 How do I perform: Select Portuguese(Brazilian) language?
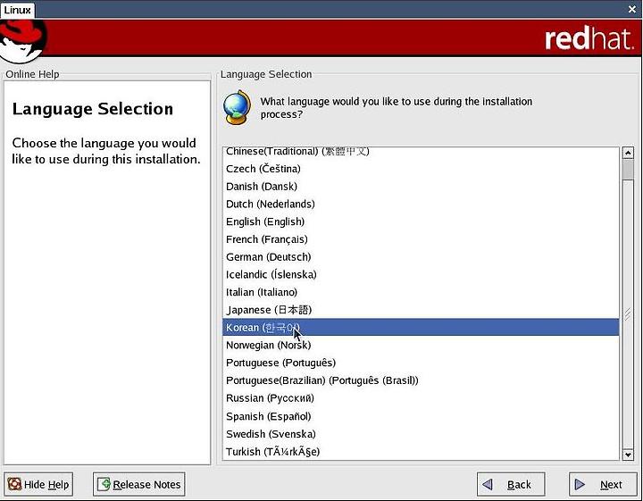point(421,380)
